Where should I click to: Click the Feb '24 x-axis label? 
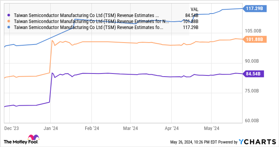(92, 128)
